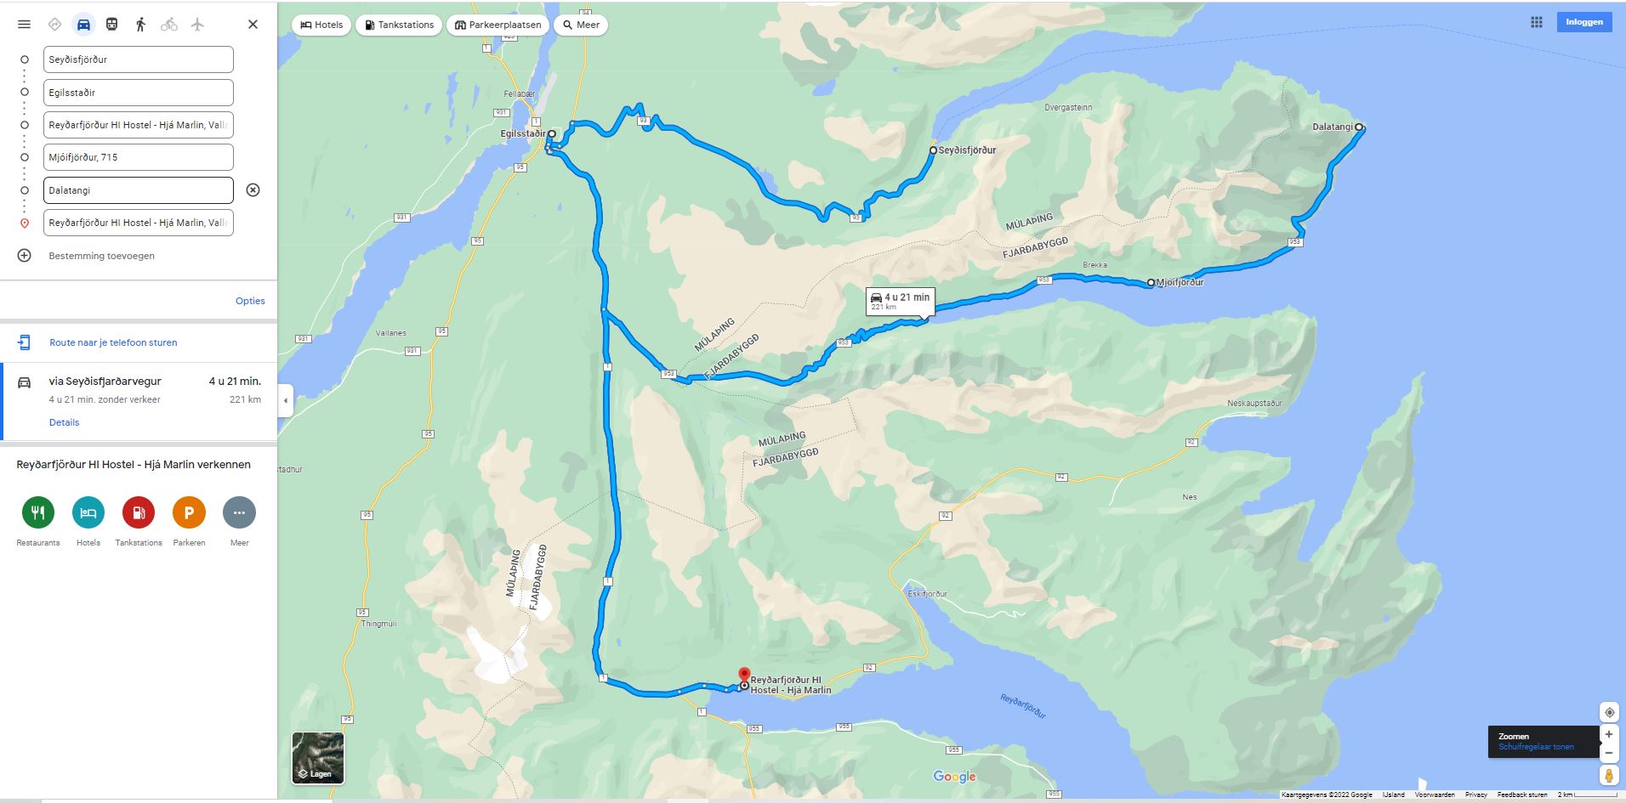1626x803 pixels.
Task: Open the hamburger main menu
Action: (24, 24)
